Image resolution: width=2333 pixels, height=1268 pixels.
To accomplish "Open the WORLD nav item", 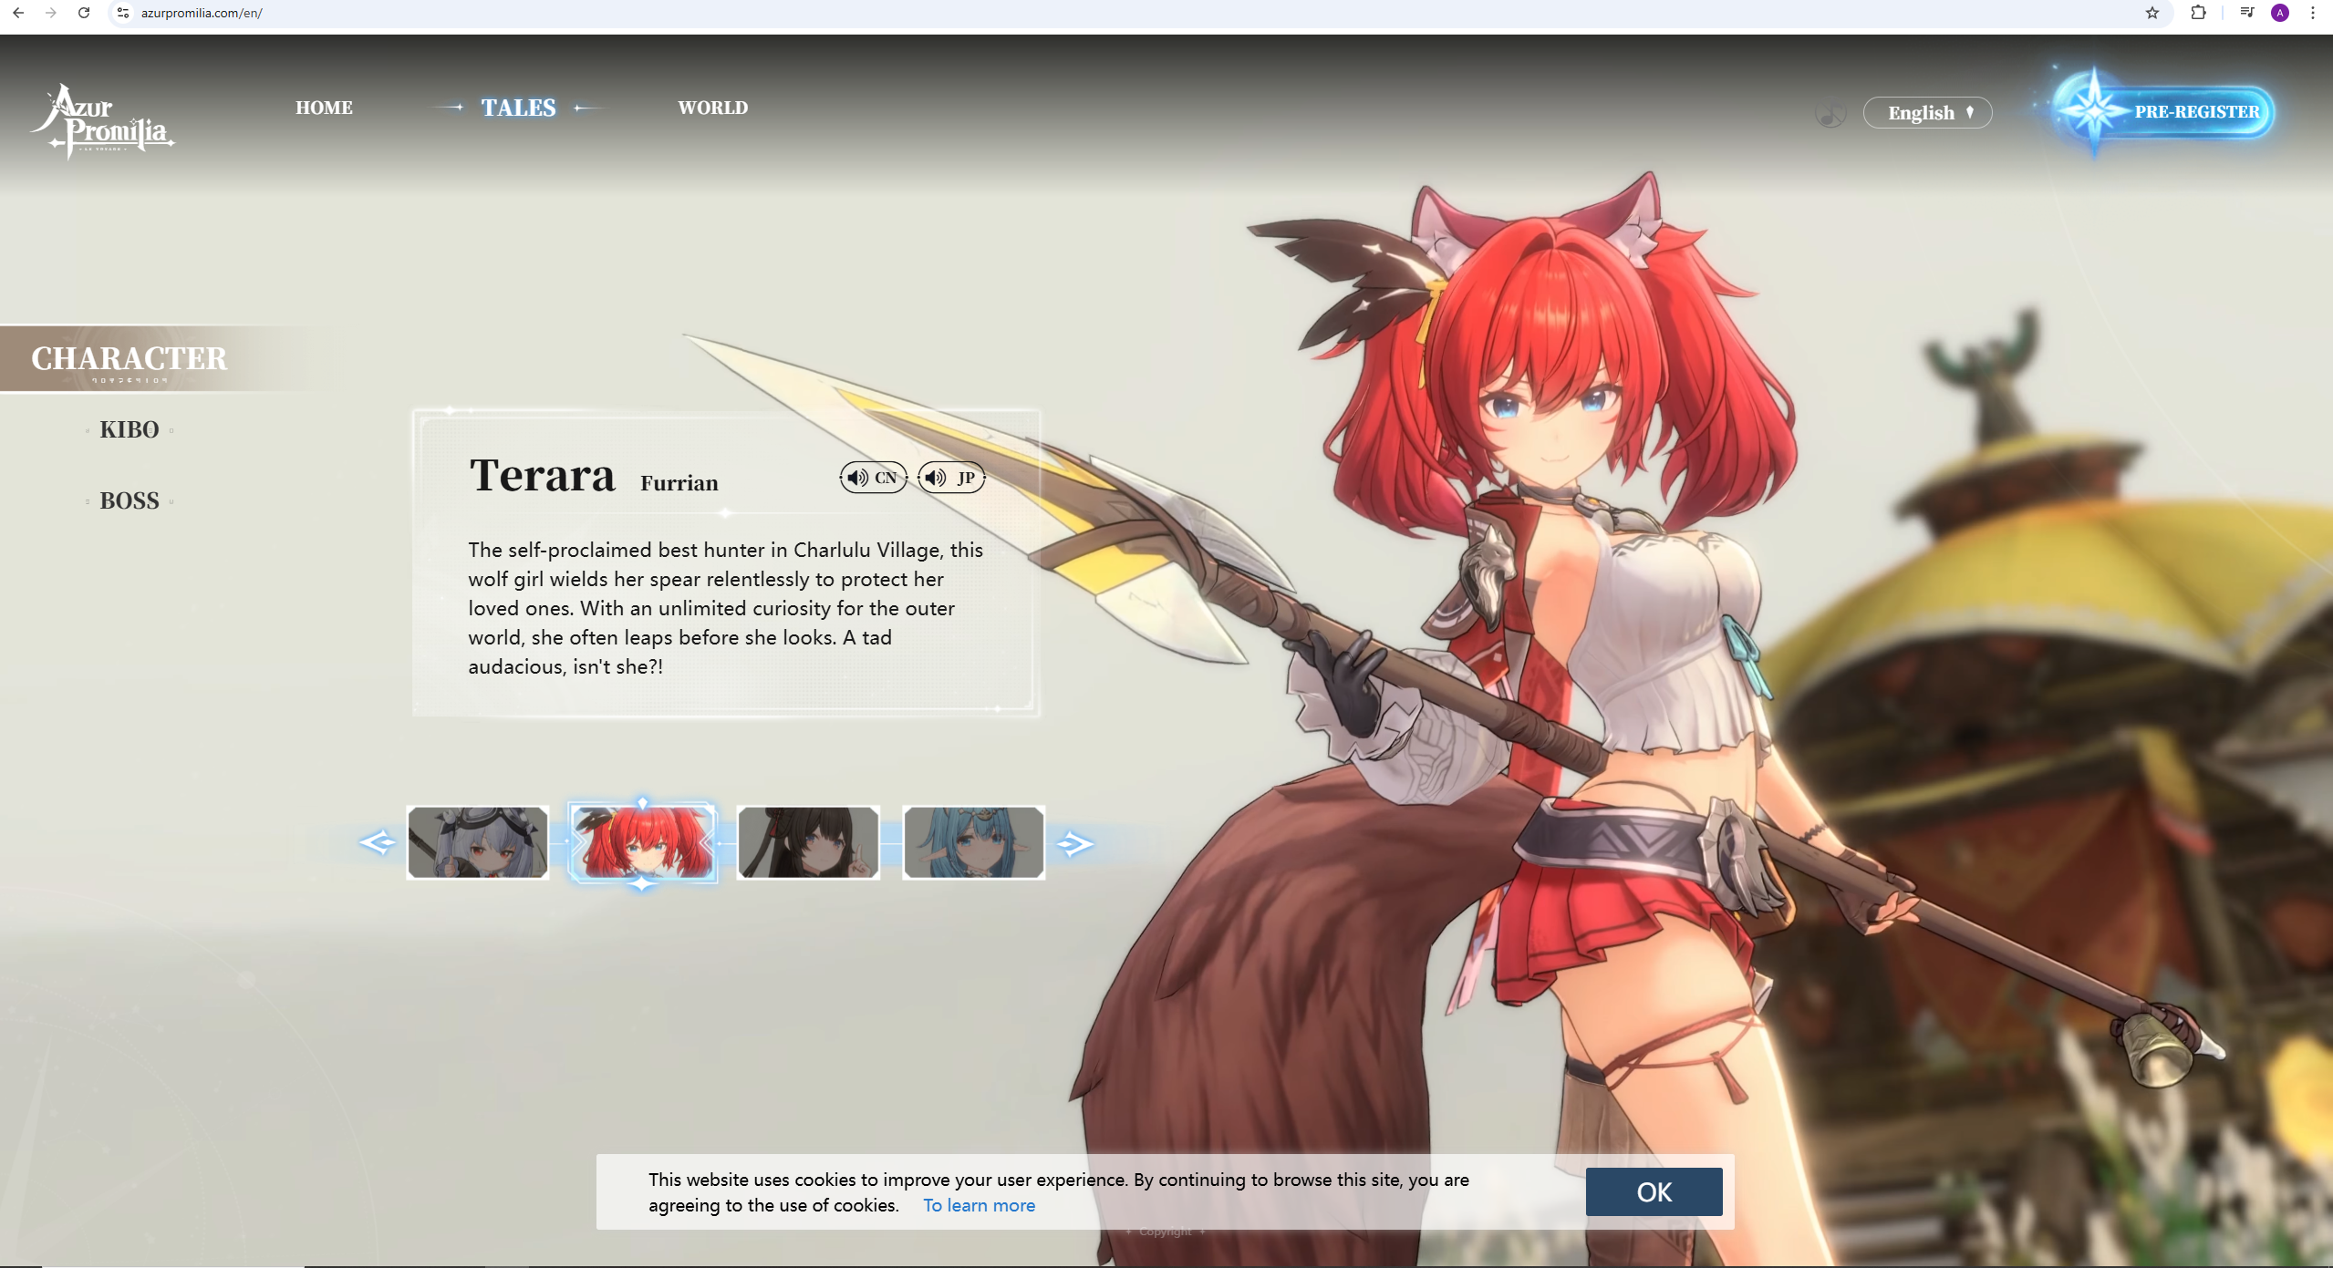I will [x=712, y=108].
